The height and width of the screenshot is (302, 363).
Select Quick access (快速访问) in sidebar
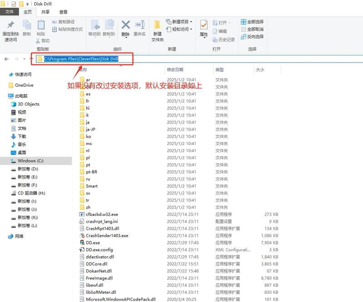(x=20, y=74)
